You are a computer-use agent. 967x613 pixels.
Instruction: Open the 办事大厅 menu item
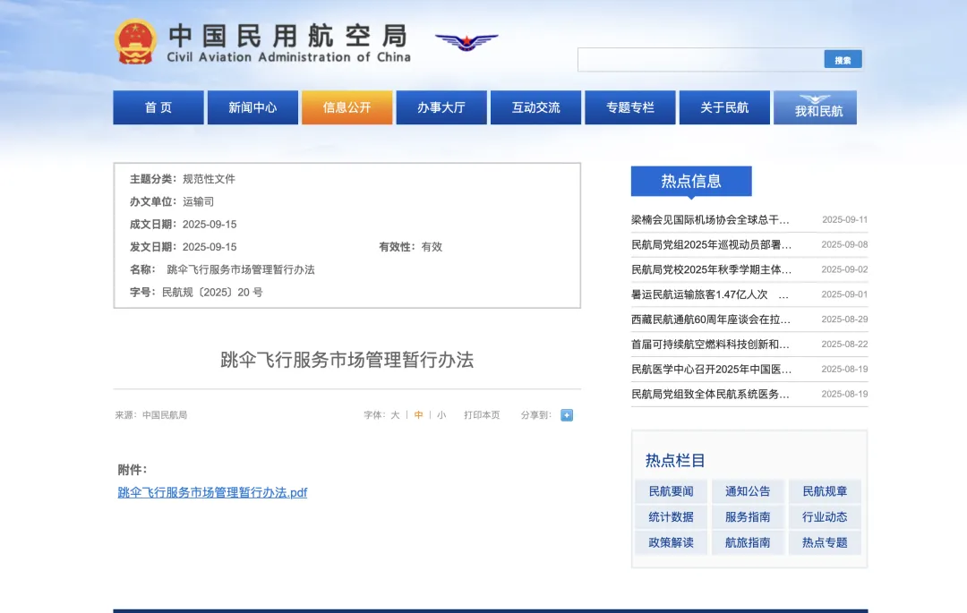tap(441, 106)
